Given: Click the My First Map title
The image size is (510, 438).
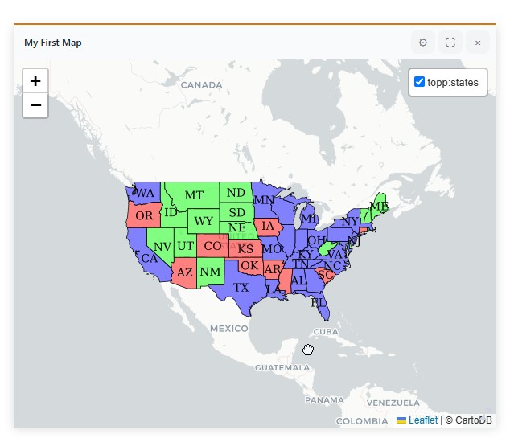Looking at the screenshot, I should point(53,43).
